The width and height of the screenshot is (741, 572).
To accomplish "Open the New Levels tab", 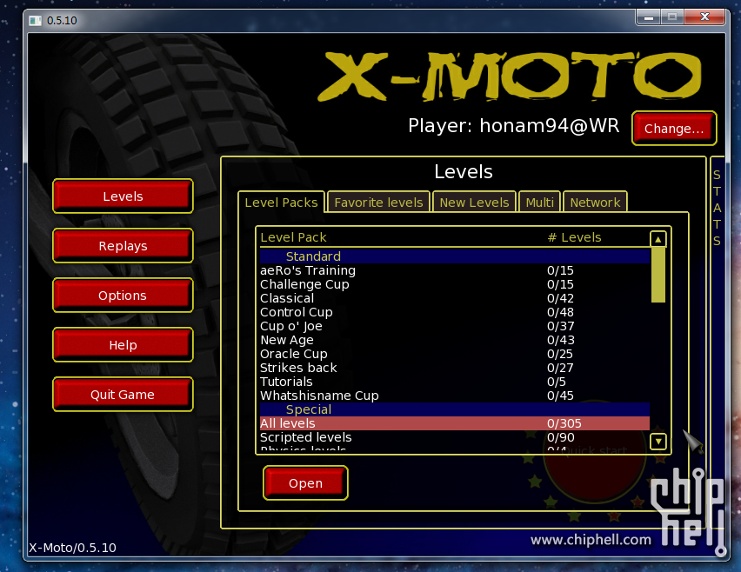I will [x=474, y=203].
